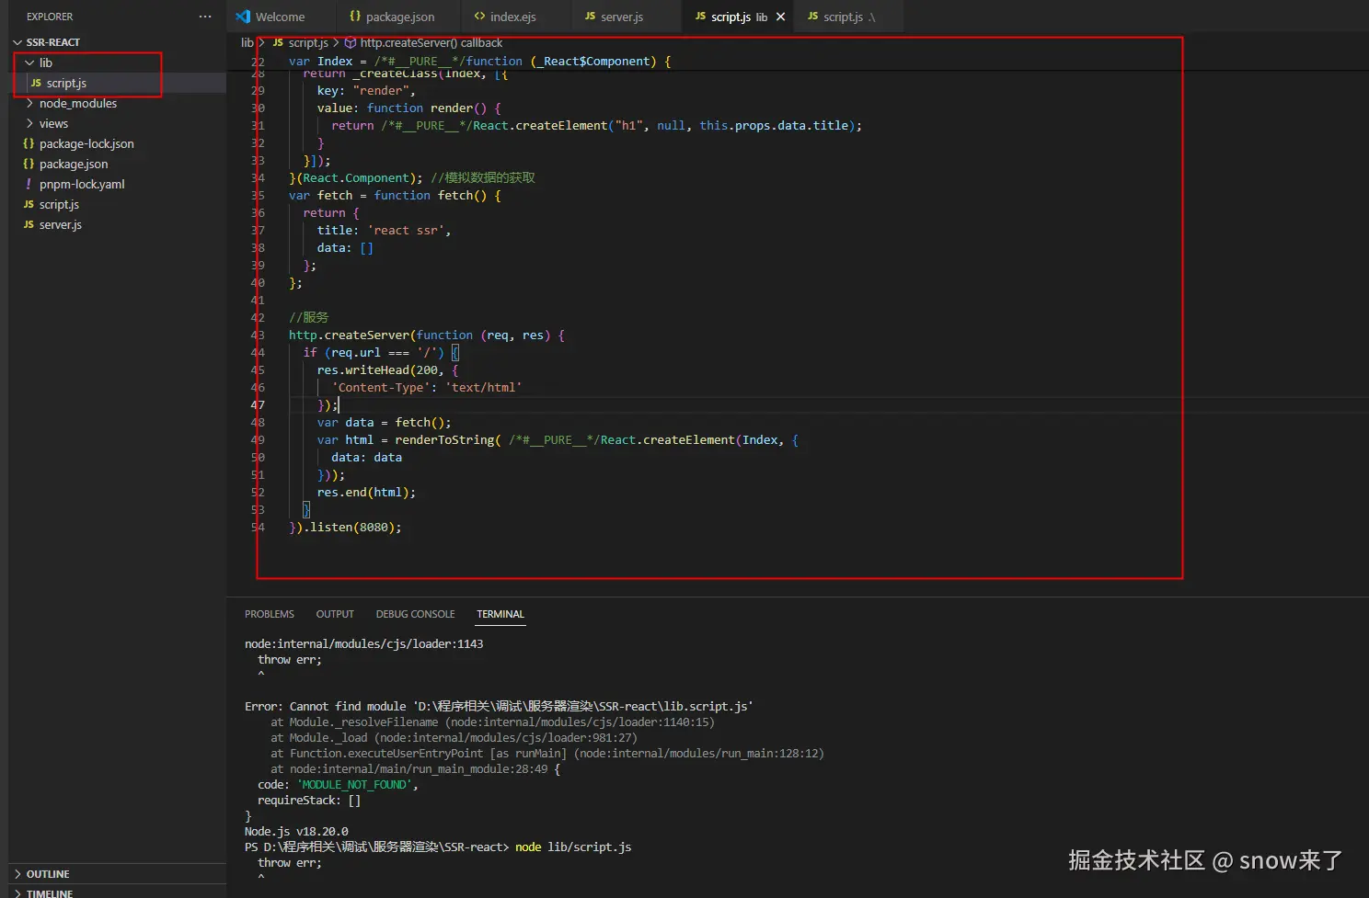Open root script.js in explorer
The image size is (1369, 898).
(59, 204)
